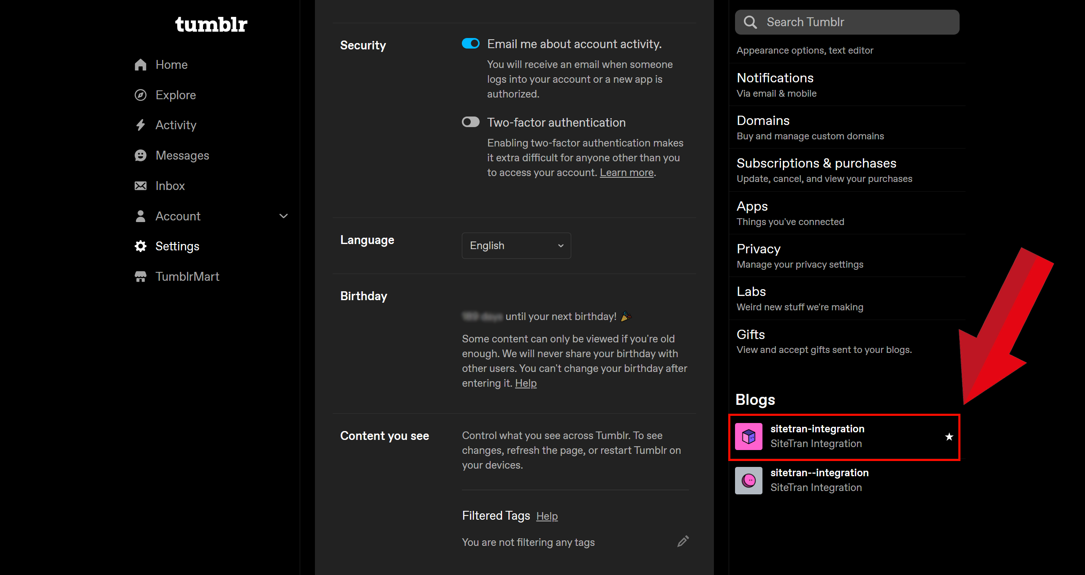The width and height of the screenshot is (1085, 575).
Task: Click the two-factor Learn more link
Action: (627, 173)
